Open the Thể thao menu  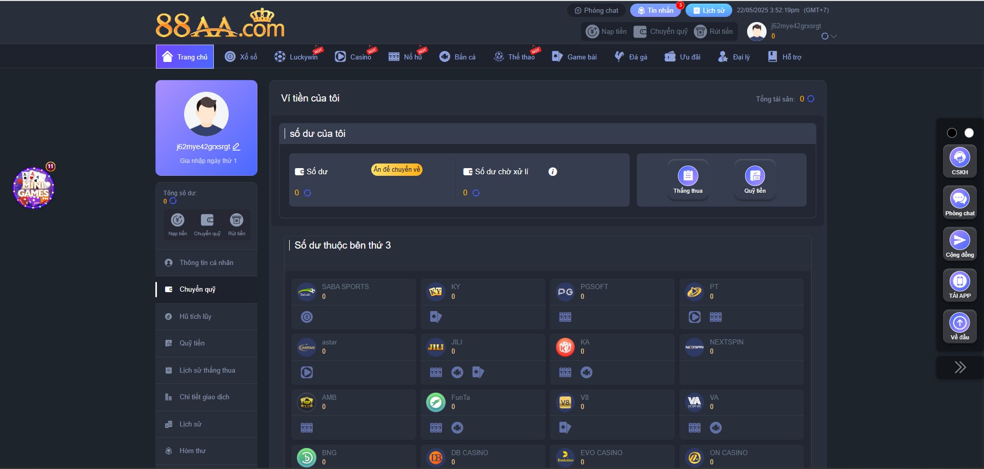tap(514, 57)
